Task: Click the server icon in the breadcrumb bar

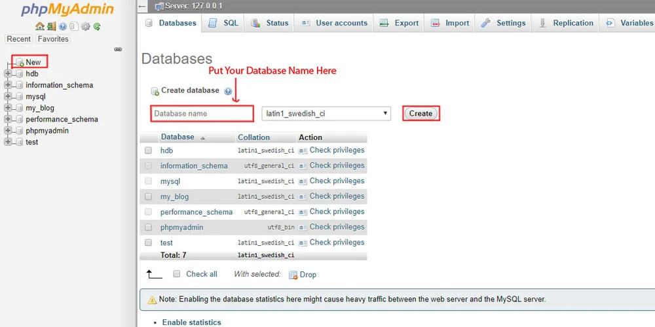Action: (159, 7)
